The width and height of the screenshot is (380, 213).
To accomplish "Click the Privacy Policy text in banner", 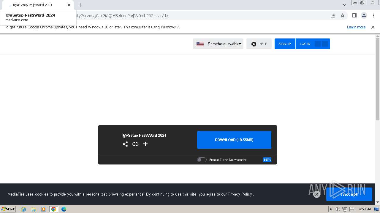I will click(x=240, y=194).
